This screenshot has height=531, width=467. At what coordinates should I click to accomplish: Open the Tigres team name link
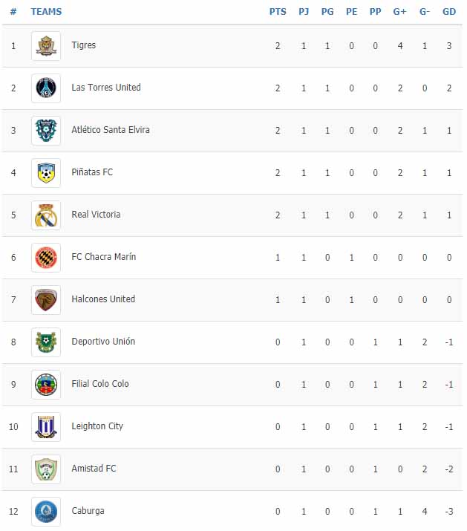pos(84,45)
